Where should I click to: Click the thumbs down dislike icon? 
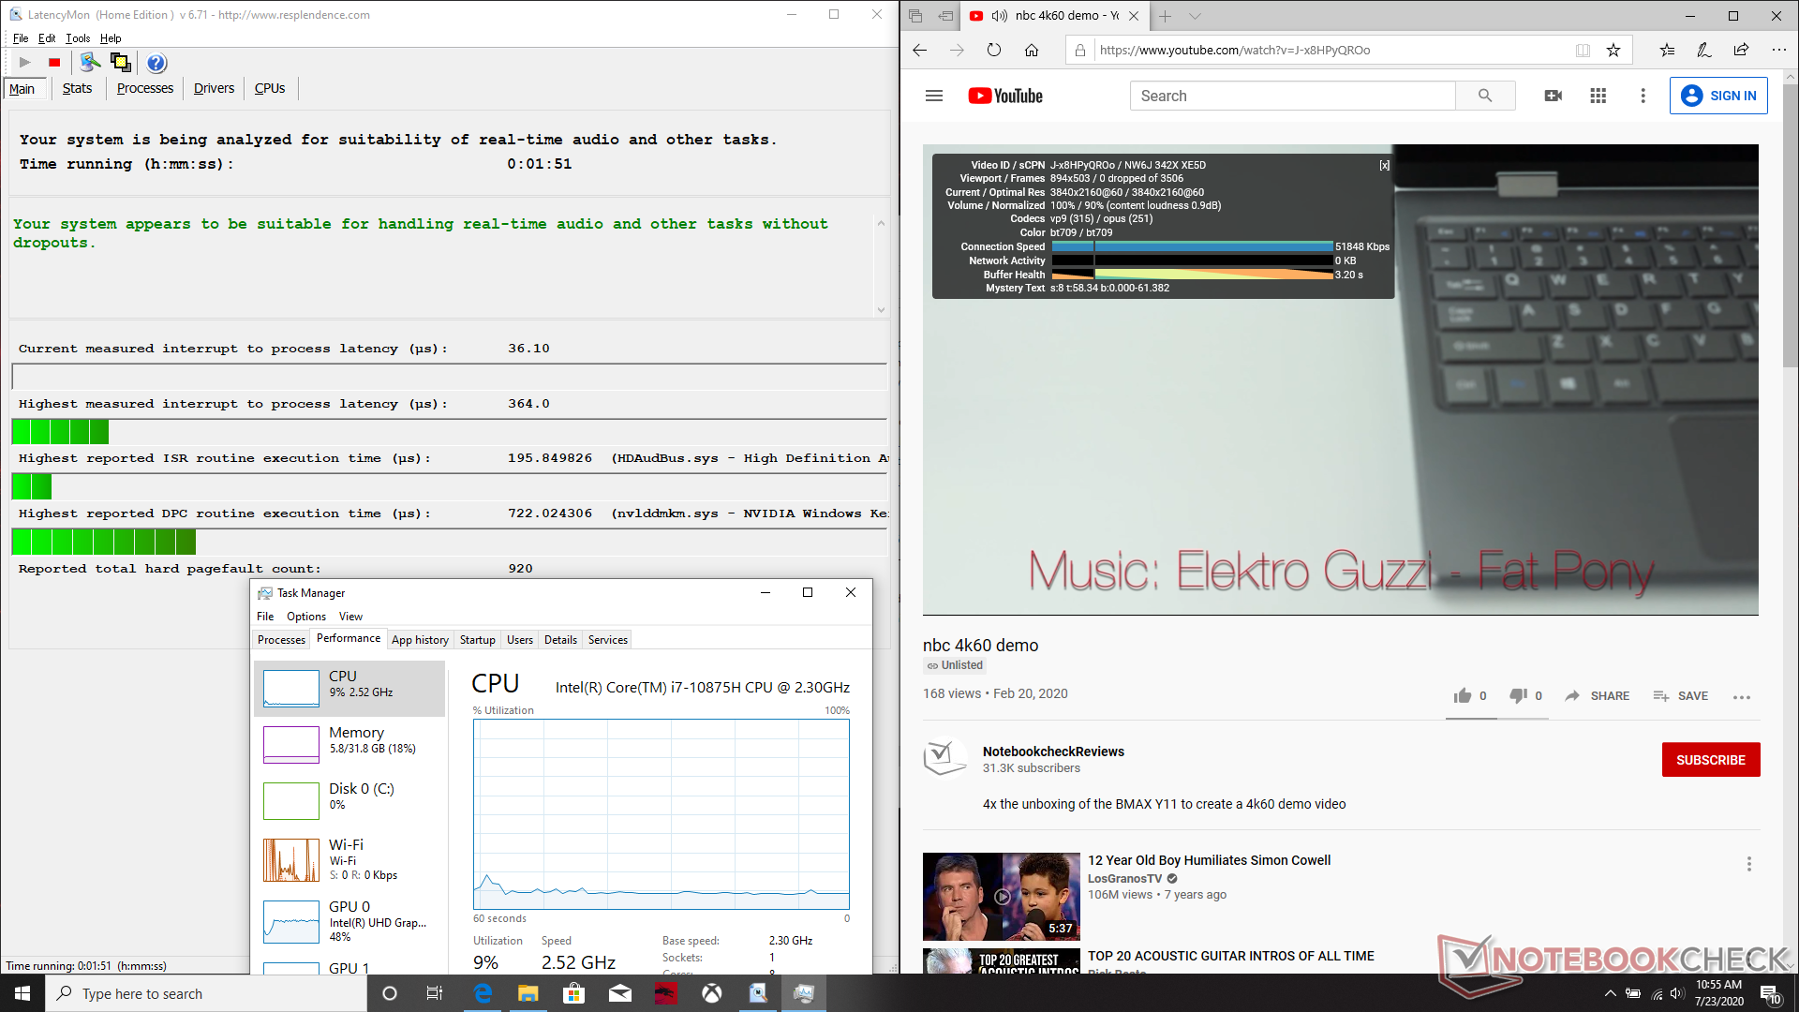click(1518, 695)
